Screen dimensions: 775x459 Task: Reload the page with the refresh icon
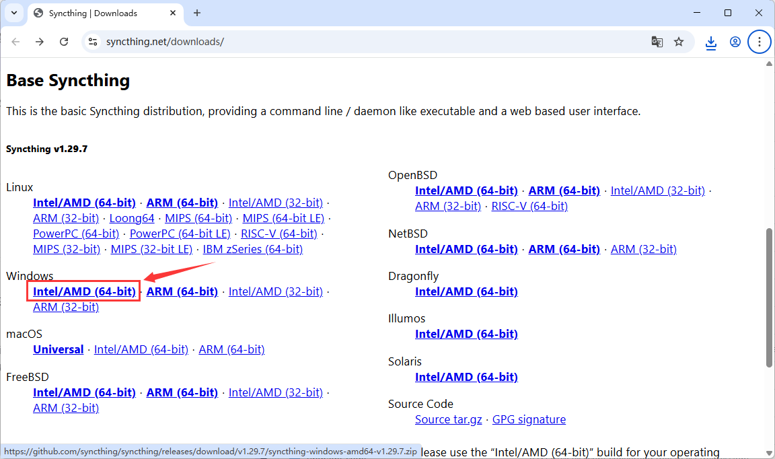pyautogui.click(x=64, y=41)
